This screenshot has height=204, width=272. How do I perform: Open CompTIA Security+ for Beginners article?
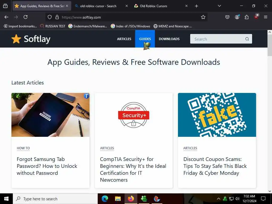pyautogui.click(x=133, y=169)
